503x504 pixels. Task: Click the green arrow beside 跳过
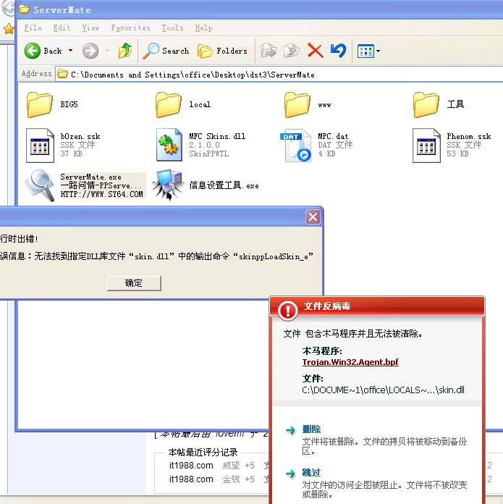click(x=291, y=474)
